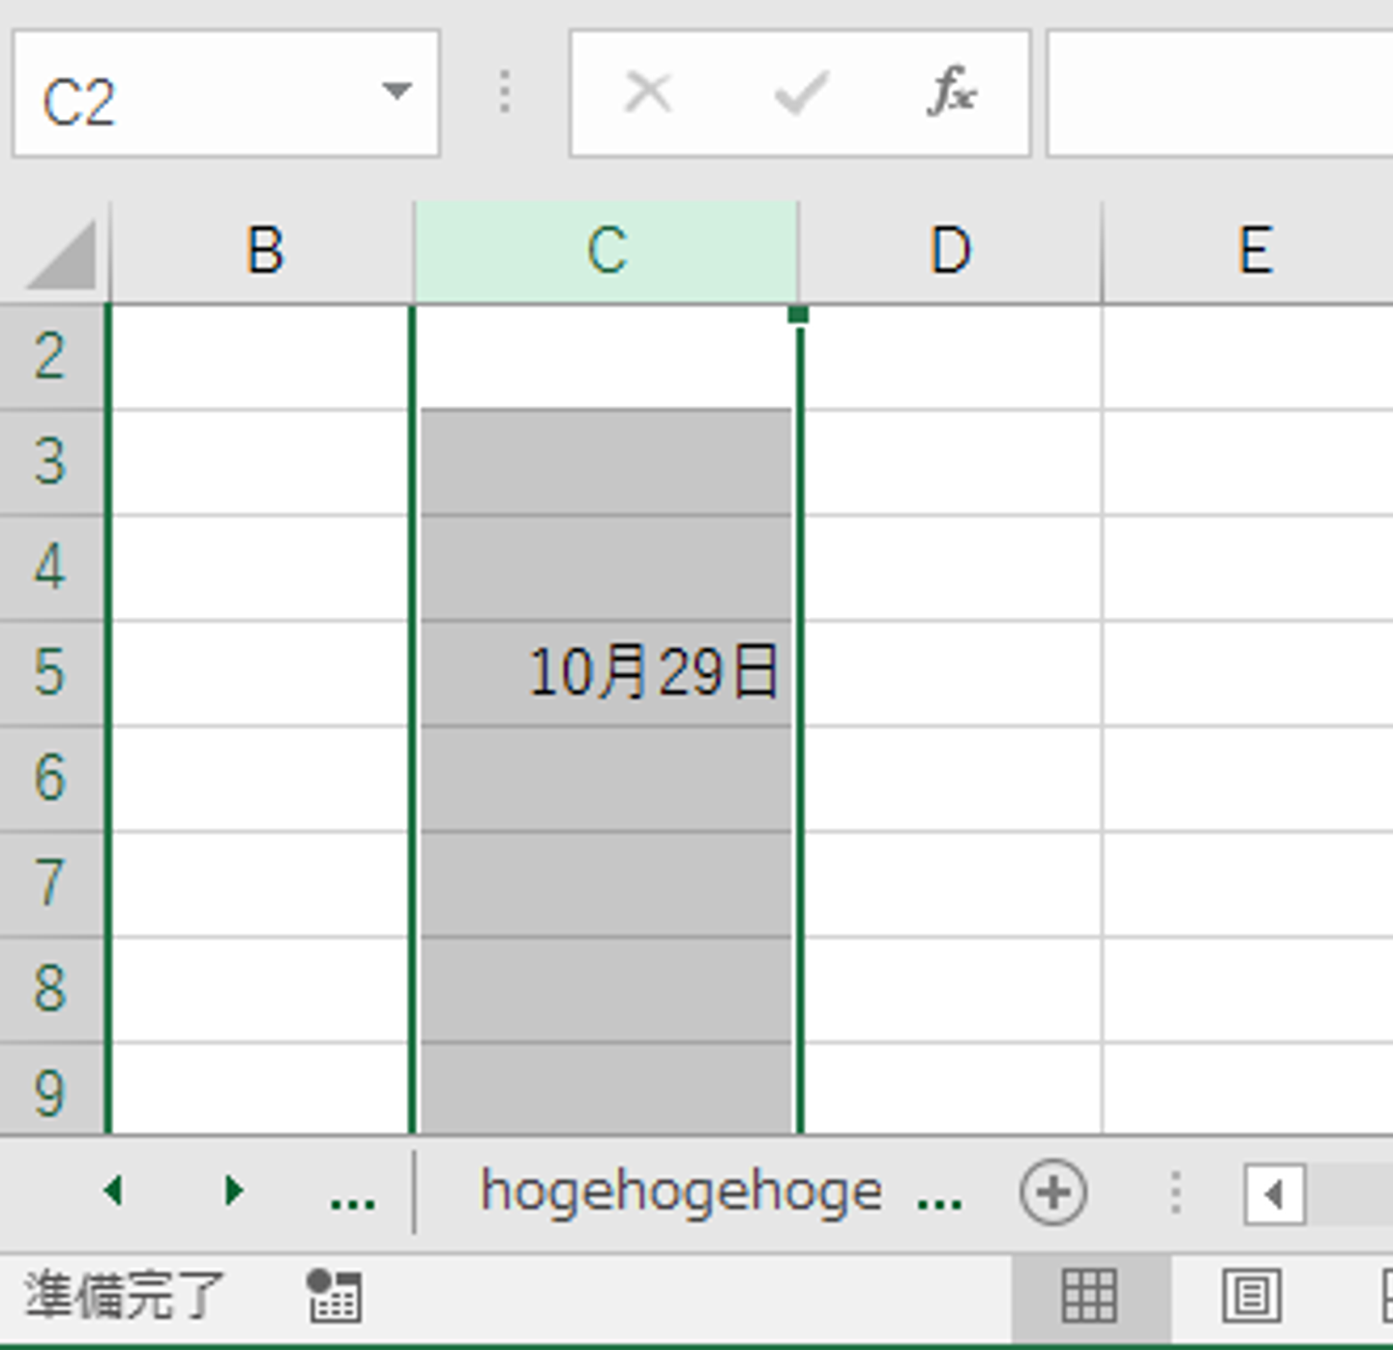Screen dimensions: 1393x1350
Task: Click the Cancel X icon in formula bar
Action: click(x=647, y=93)
